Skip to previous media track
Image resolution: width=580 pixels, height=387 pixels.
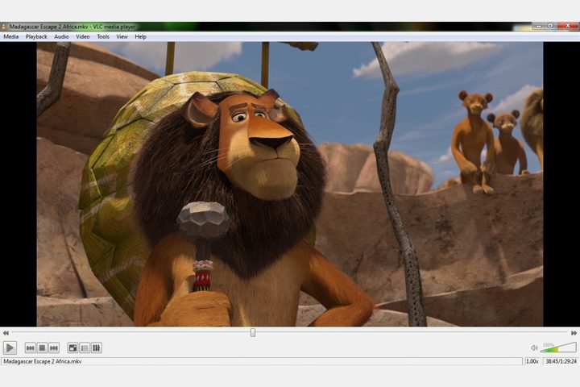[30, 348]
